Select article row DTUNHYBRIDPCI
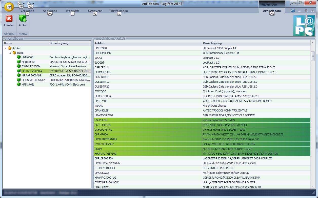The image size is (318, 198). click(202, 168)
